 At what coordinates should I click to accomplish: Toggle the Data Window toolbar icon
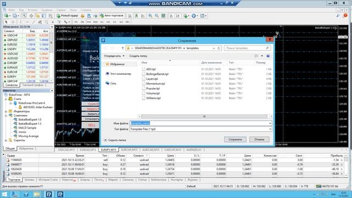tap(31, 16)
